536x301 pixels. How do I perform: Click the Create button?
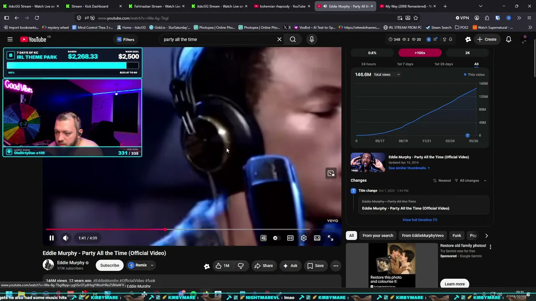pyautogui.click(x=487, y=39)
